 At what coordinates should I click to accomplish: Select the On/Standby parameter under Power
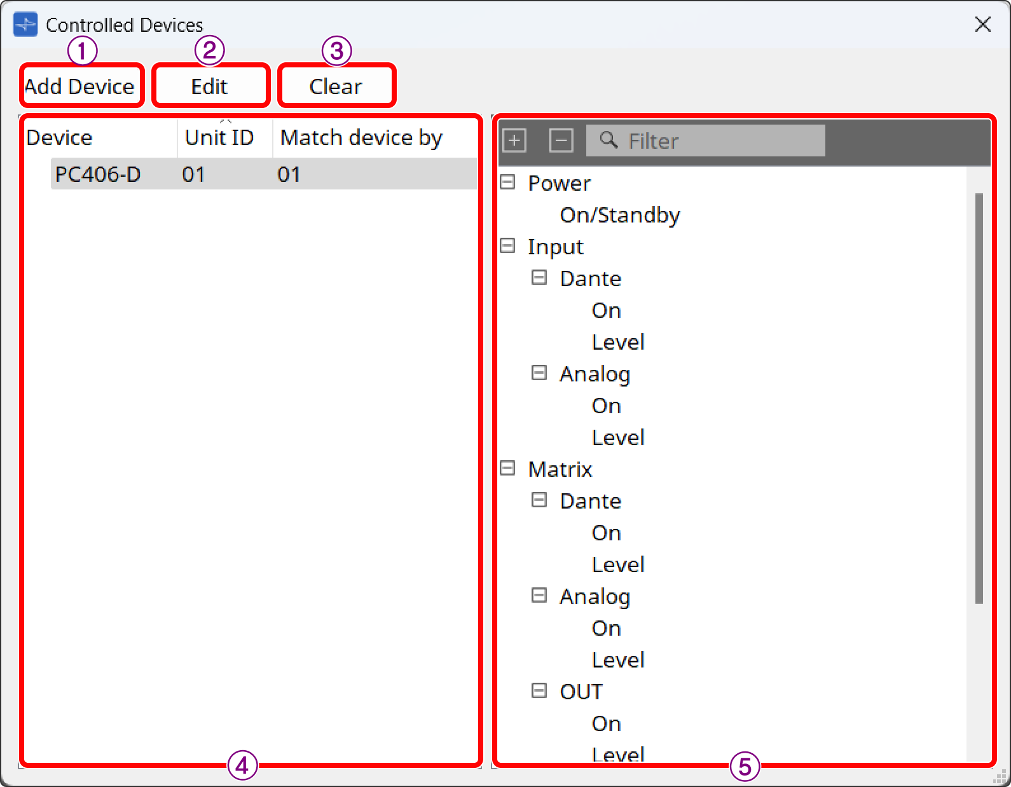[x=619, y=215]
